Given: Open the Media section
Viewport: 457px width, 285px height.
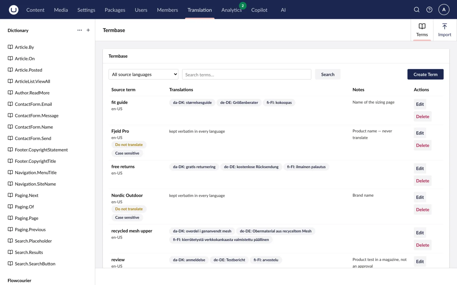Looking at the screenshot, I should pyautogui.click(x=61, y=10).
